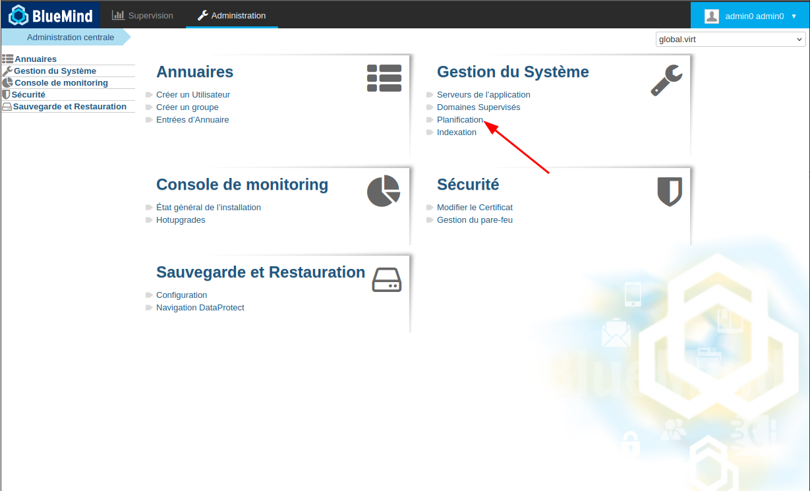810x491 pixels.
Task: Open Créer un Utilisateur link
Action: (x=193, y=95)
